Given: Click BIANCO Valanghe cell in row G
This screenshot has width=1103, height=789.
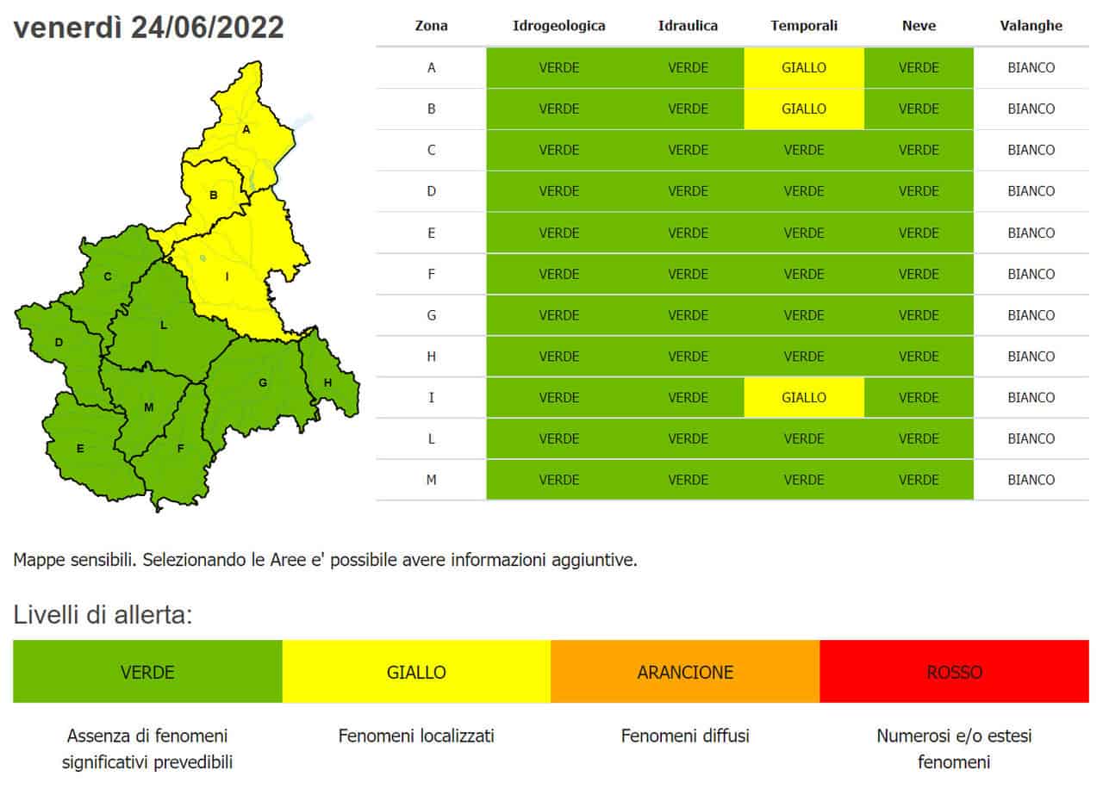Looking at the screenshot, I should coord(1031,315).
